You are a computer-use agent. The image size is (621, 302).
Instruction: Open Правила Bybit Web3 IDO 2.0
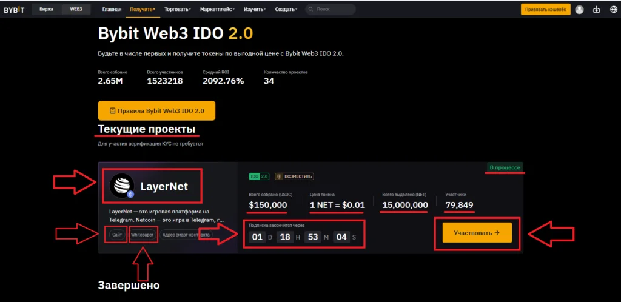point(157,111)
